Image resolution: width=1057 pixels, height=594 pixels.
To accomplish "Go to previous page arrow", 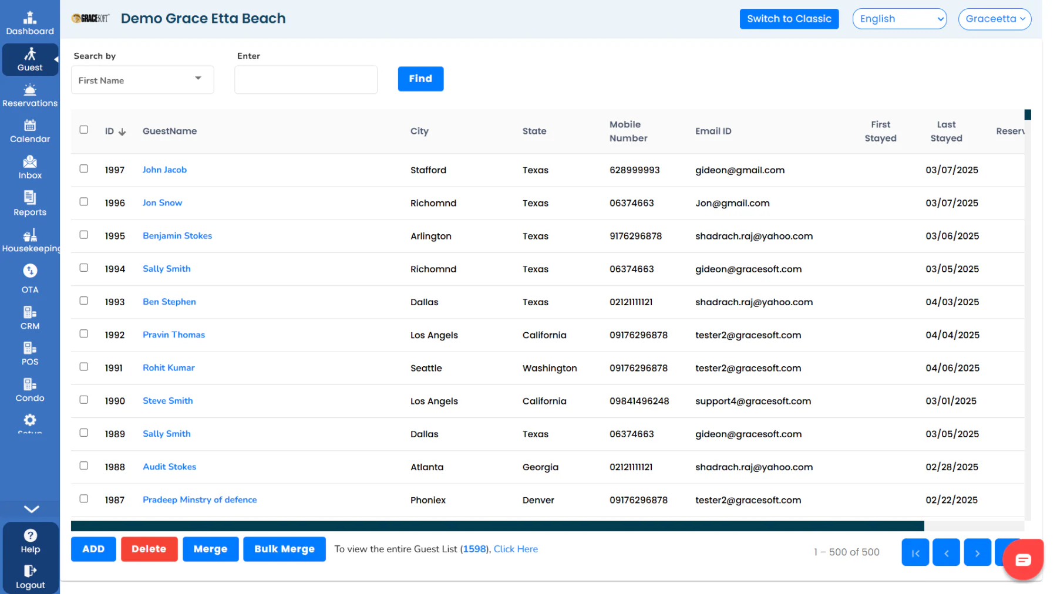I will (946, 552).
